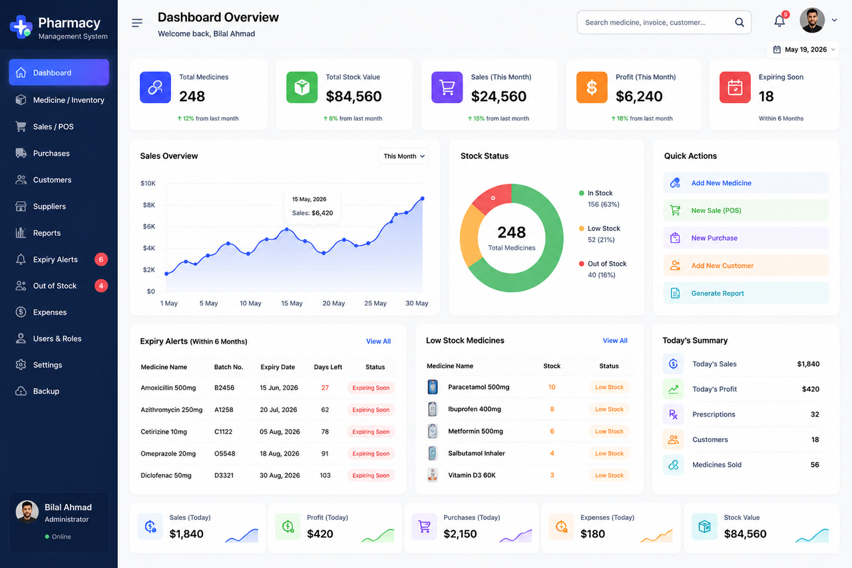
Task: Open Out of Stock menu item
Action: point(59,286)
